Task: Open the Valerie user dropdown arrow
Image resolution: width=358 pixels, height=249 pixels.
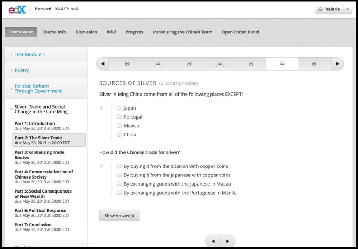Action: (348, 9)
